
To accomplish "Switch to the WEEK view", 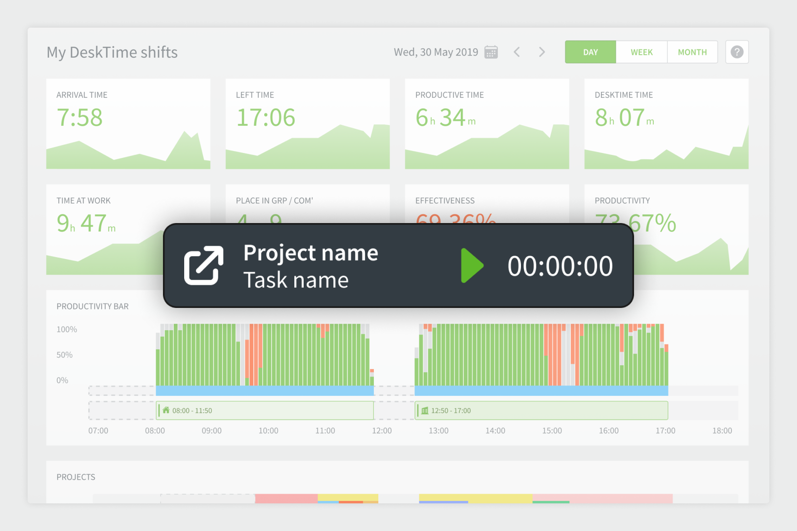I will (641, 52).
